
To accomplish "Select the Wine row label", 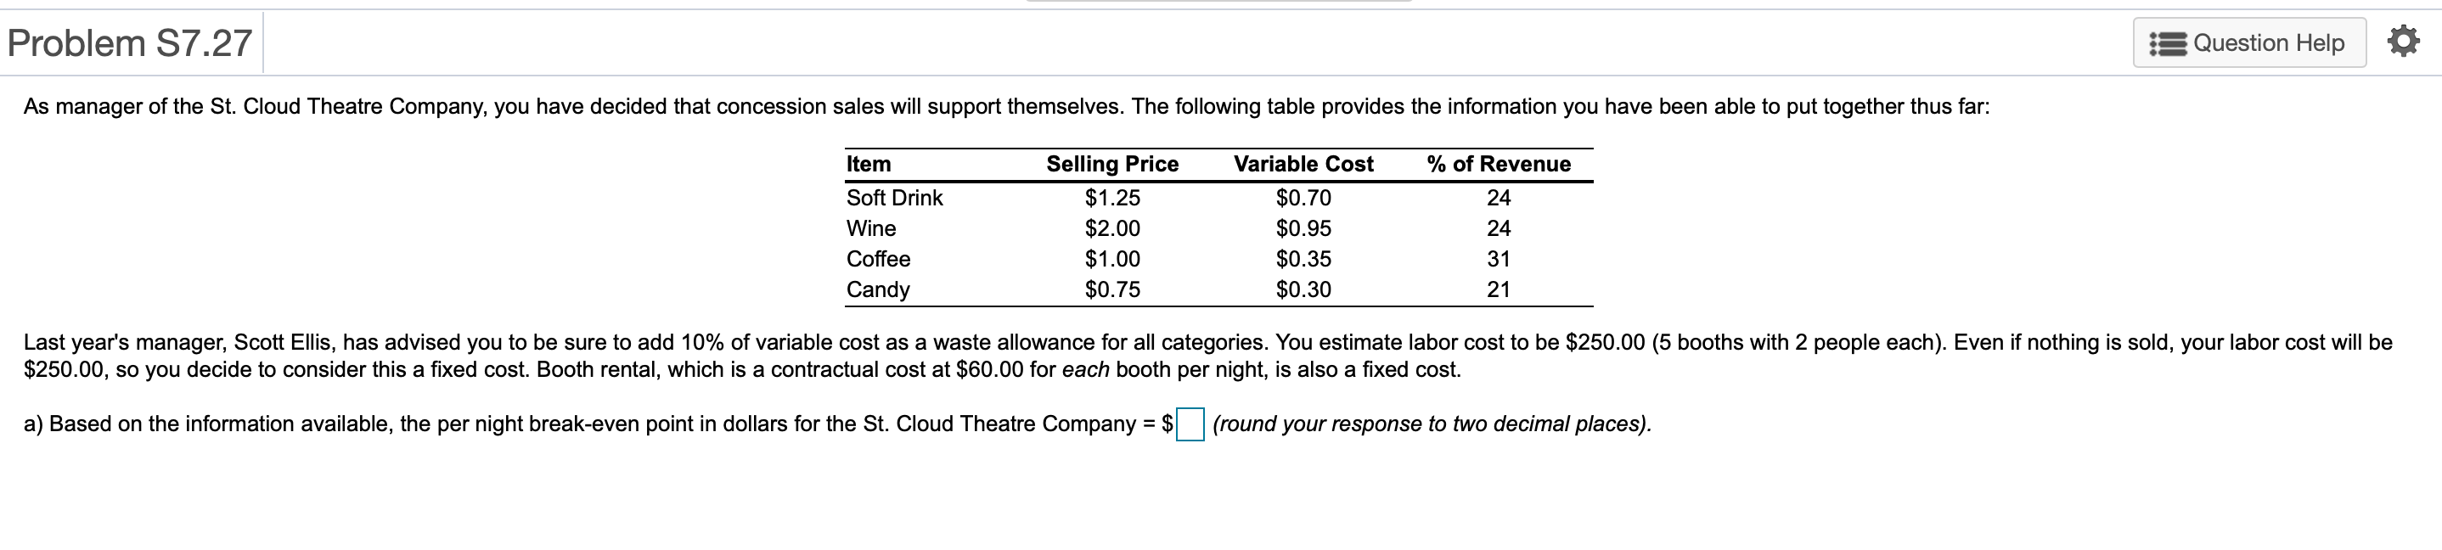I will click(870, 228).
